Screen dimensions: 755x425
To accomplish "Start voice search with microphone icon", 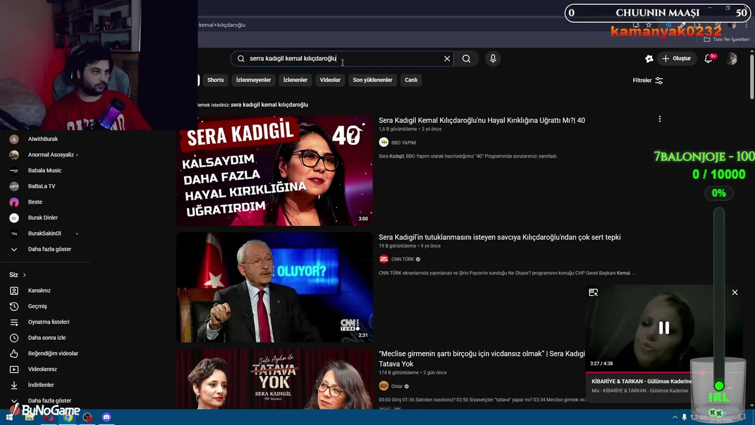I will 493,58.
